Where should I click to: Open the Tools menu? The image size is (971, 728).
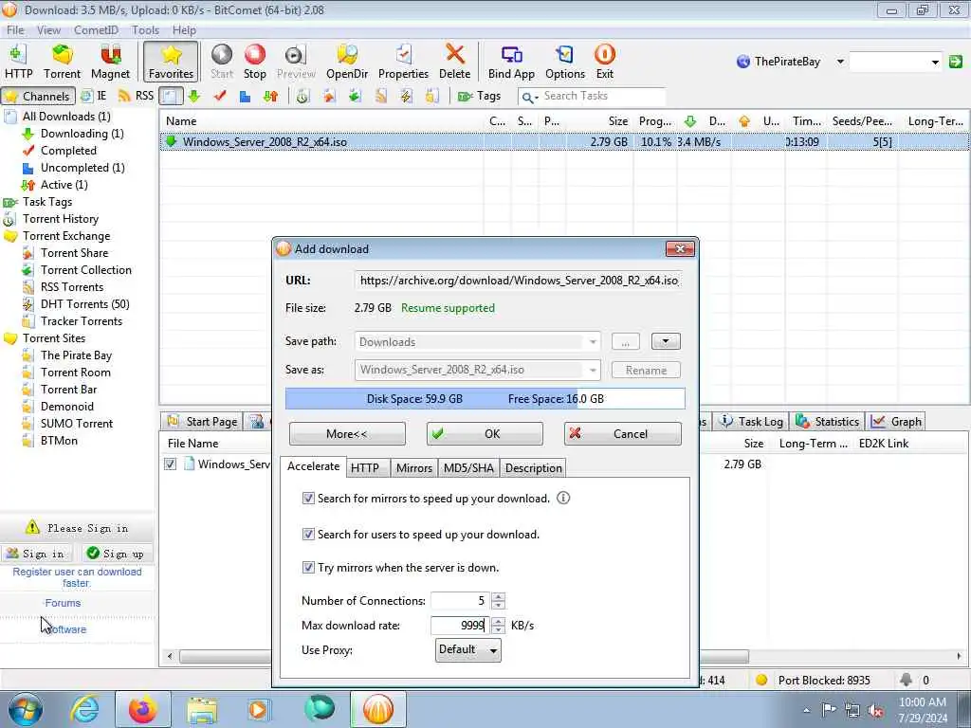(145, 29)
